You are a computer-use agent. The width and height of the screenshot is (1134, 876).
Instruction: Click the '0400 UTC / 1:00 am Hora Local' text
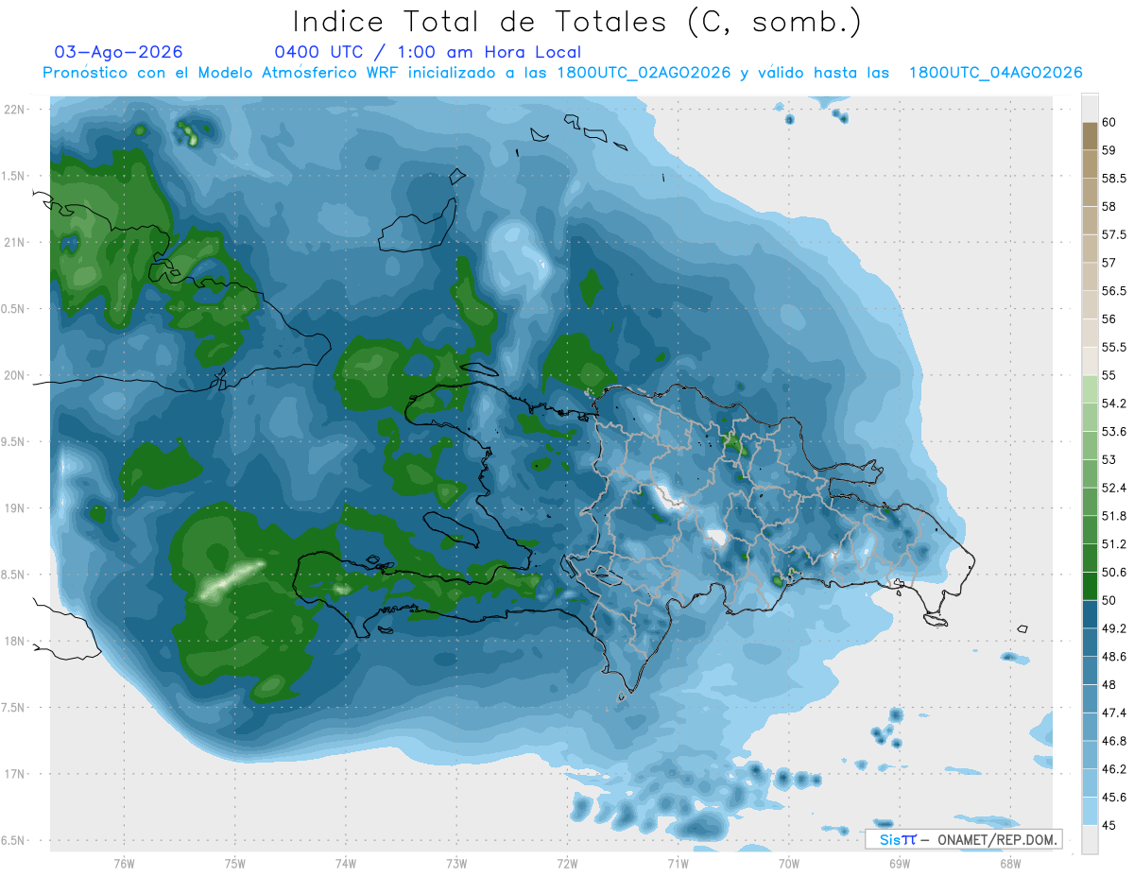tap(427, 52)
